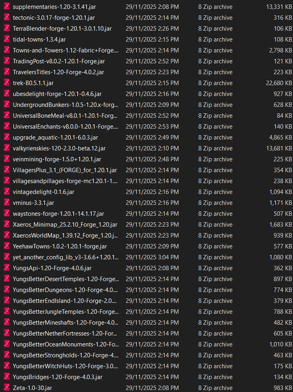Select TravelersTitles-1.20-Forge-4.0.2.jar
This screenshot has height=392, width=293.
[x=58, y=72]
